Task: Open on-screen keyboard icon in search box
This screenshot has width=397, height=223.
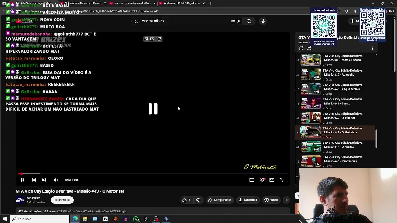Action: point(233,21)
